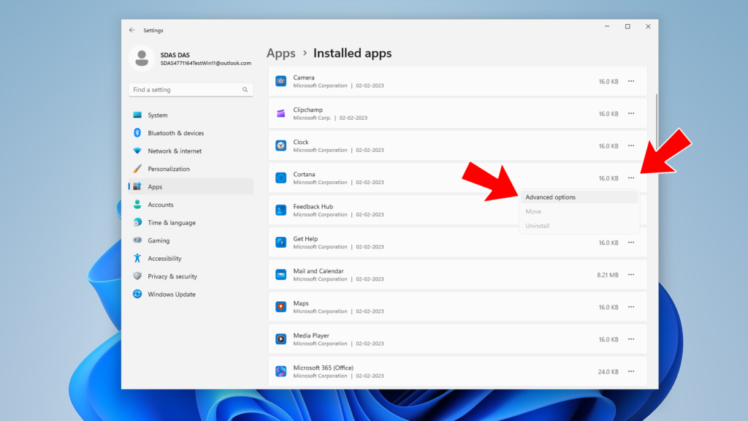The width and height of the screenshot is (748, 421).
Task: Open the three-dot menu for Get Help
Action: [x=631, y=243]
